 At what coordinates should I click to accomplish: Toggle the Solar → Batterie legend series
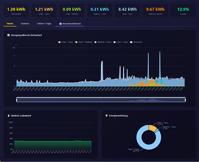(x=83, y=42)
